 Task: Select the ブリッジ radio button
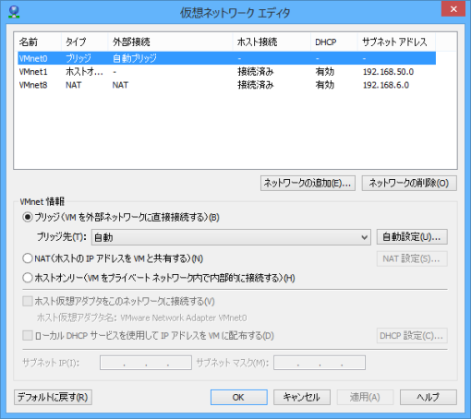[x=28, y=217]
